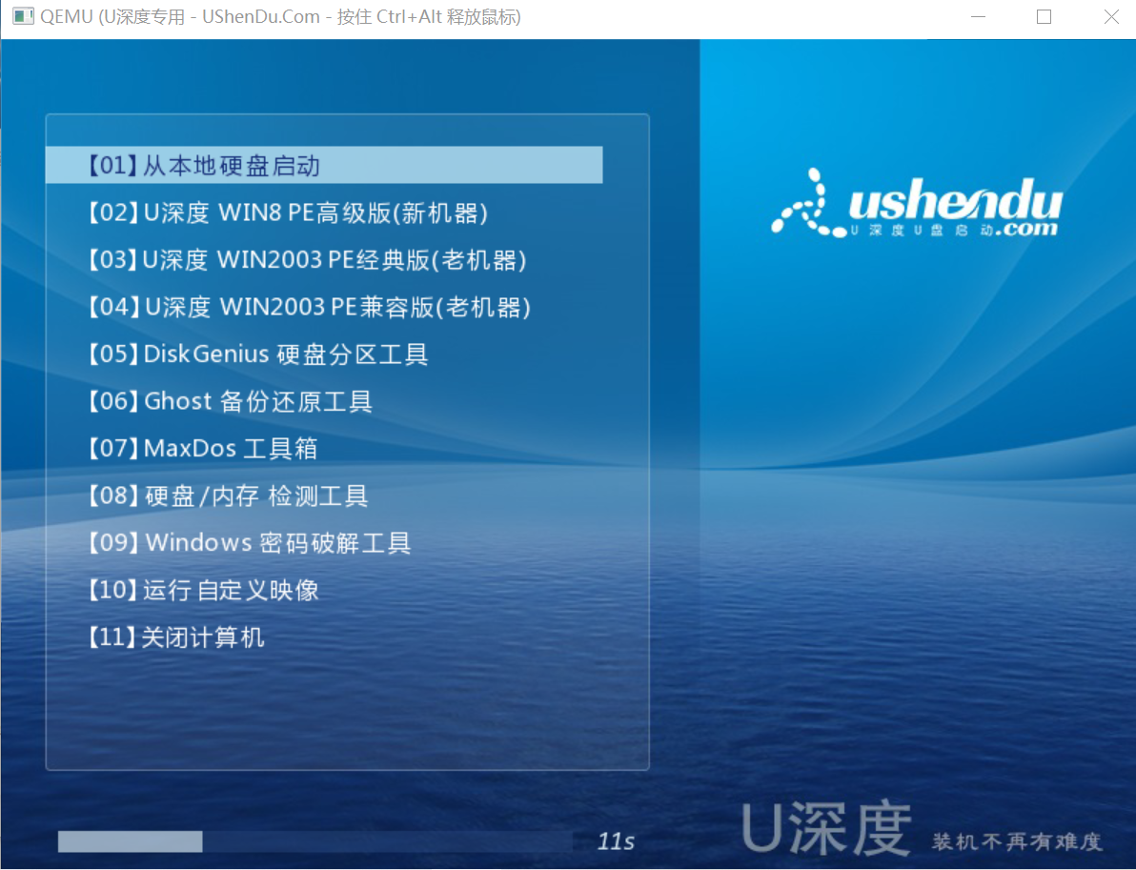Screen dimensions: 1136x870
Task: Click the ushendu.com logo
Action: [917, 204]
